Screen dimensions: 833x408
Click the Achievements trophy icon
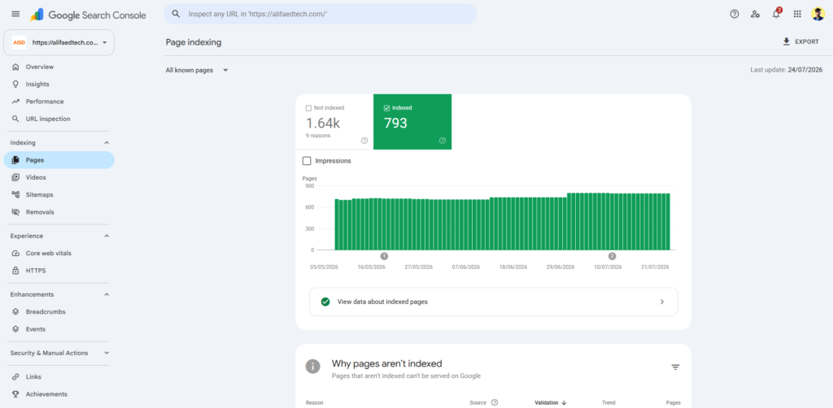coord(15,394)
